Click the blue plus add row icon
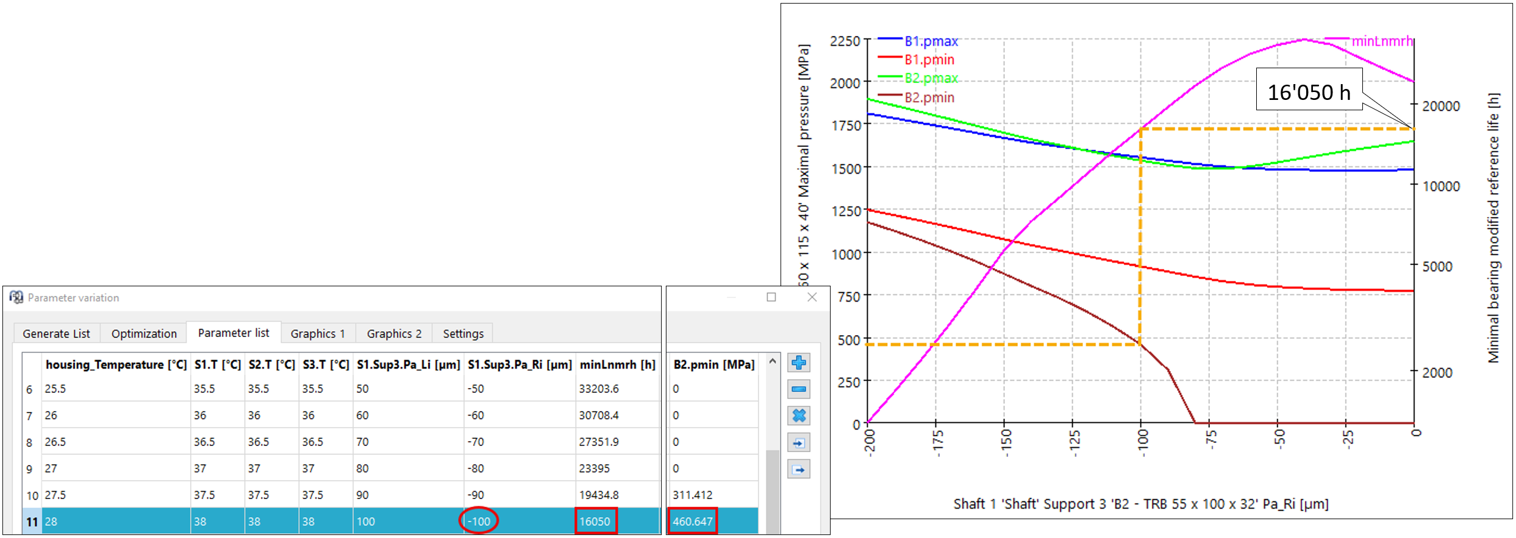Screen dimensions: 1516x538 [798, 363]
